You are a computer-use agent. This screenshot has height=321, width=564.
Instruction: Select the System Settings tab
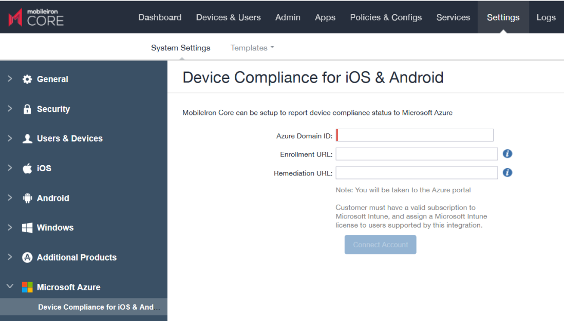181,48
